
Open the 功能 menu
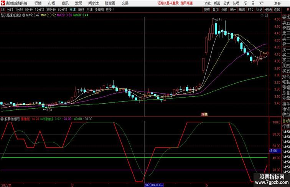(x=207, y=3)
